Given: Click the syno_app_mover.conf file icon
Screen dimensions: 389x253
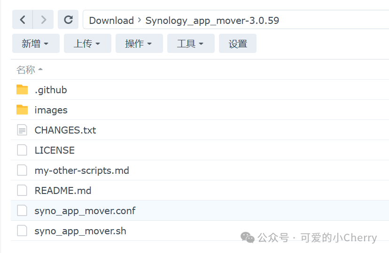Looking at the screenshot, I should 22,211.
